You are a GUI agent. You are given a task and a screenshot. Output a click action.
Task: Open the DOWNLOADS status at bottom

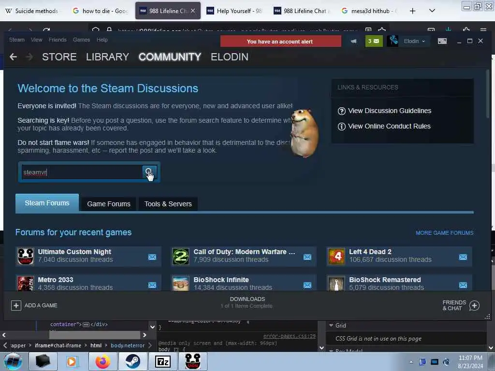pyautogui.click(x=247, y=302)
